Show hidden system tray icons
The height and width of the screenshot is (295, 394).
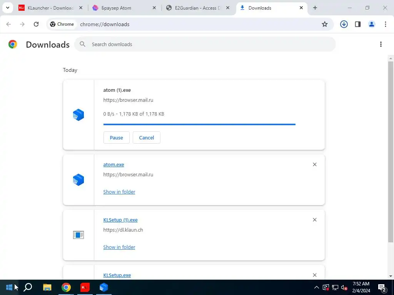(317, 287)
